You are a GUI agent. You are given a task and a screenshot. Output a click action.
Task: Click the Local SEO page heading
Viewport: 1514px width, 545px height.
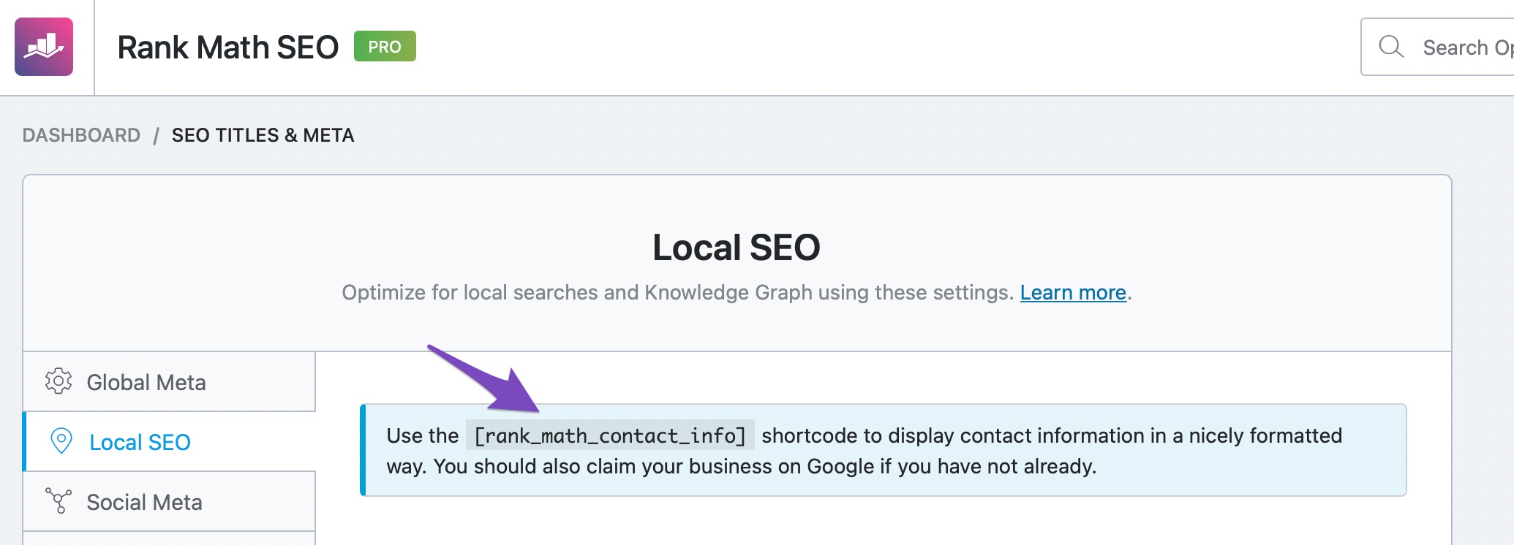click(736, 247)
